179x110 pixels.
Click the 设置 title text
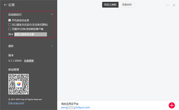(x=11, y=5)
